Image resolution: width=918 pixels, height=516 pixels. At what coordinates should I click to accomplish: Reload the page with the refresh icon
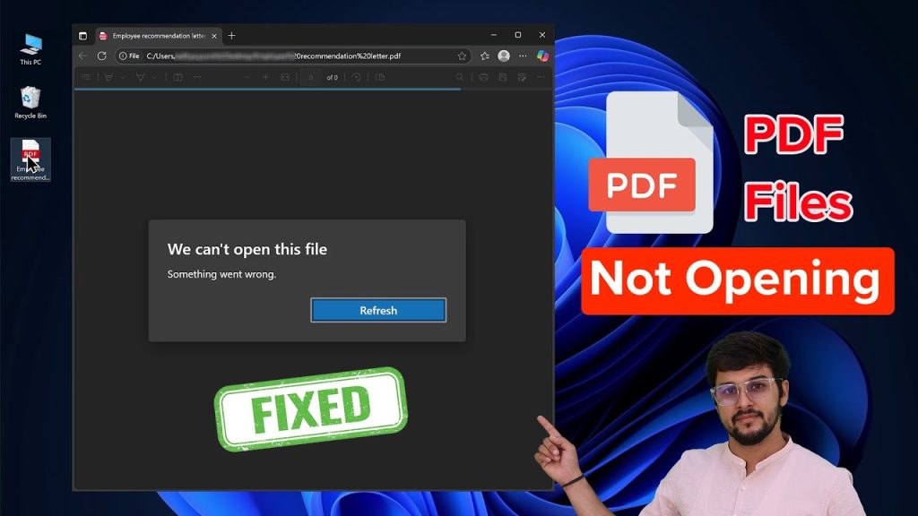coord(102,56)
